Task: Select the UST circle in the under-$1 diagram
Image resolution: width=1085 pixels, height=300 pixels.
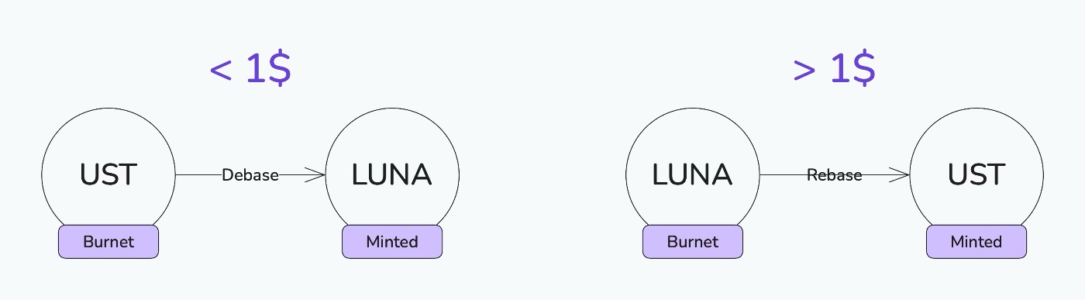Action: pos(108,175)
